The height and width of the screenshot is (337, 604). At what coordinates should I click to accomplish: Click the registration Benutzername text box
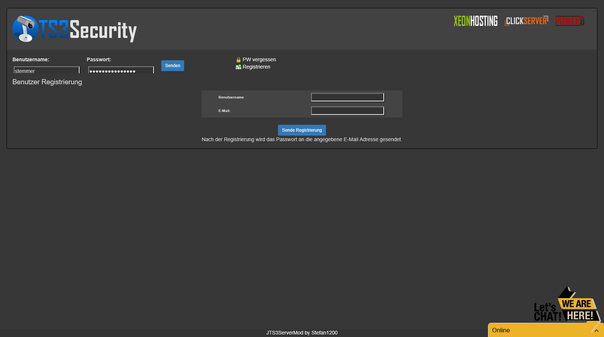[x=347, y=97]
